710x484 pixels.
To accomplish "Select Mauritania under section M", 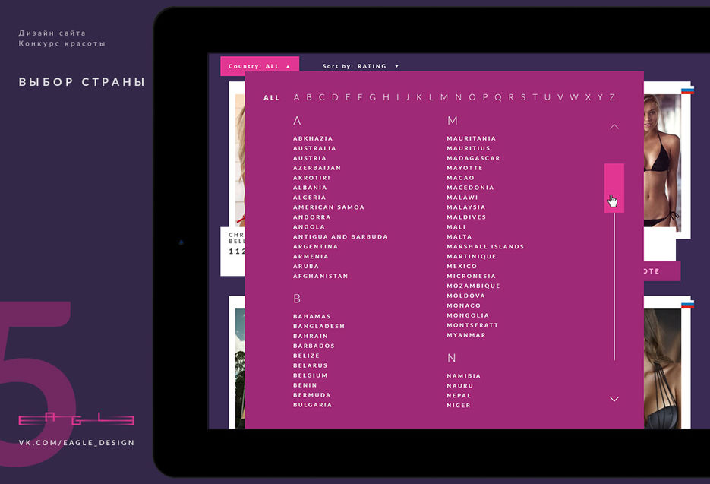I will click(x=472, y=139).
